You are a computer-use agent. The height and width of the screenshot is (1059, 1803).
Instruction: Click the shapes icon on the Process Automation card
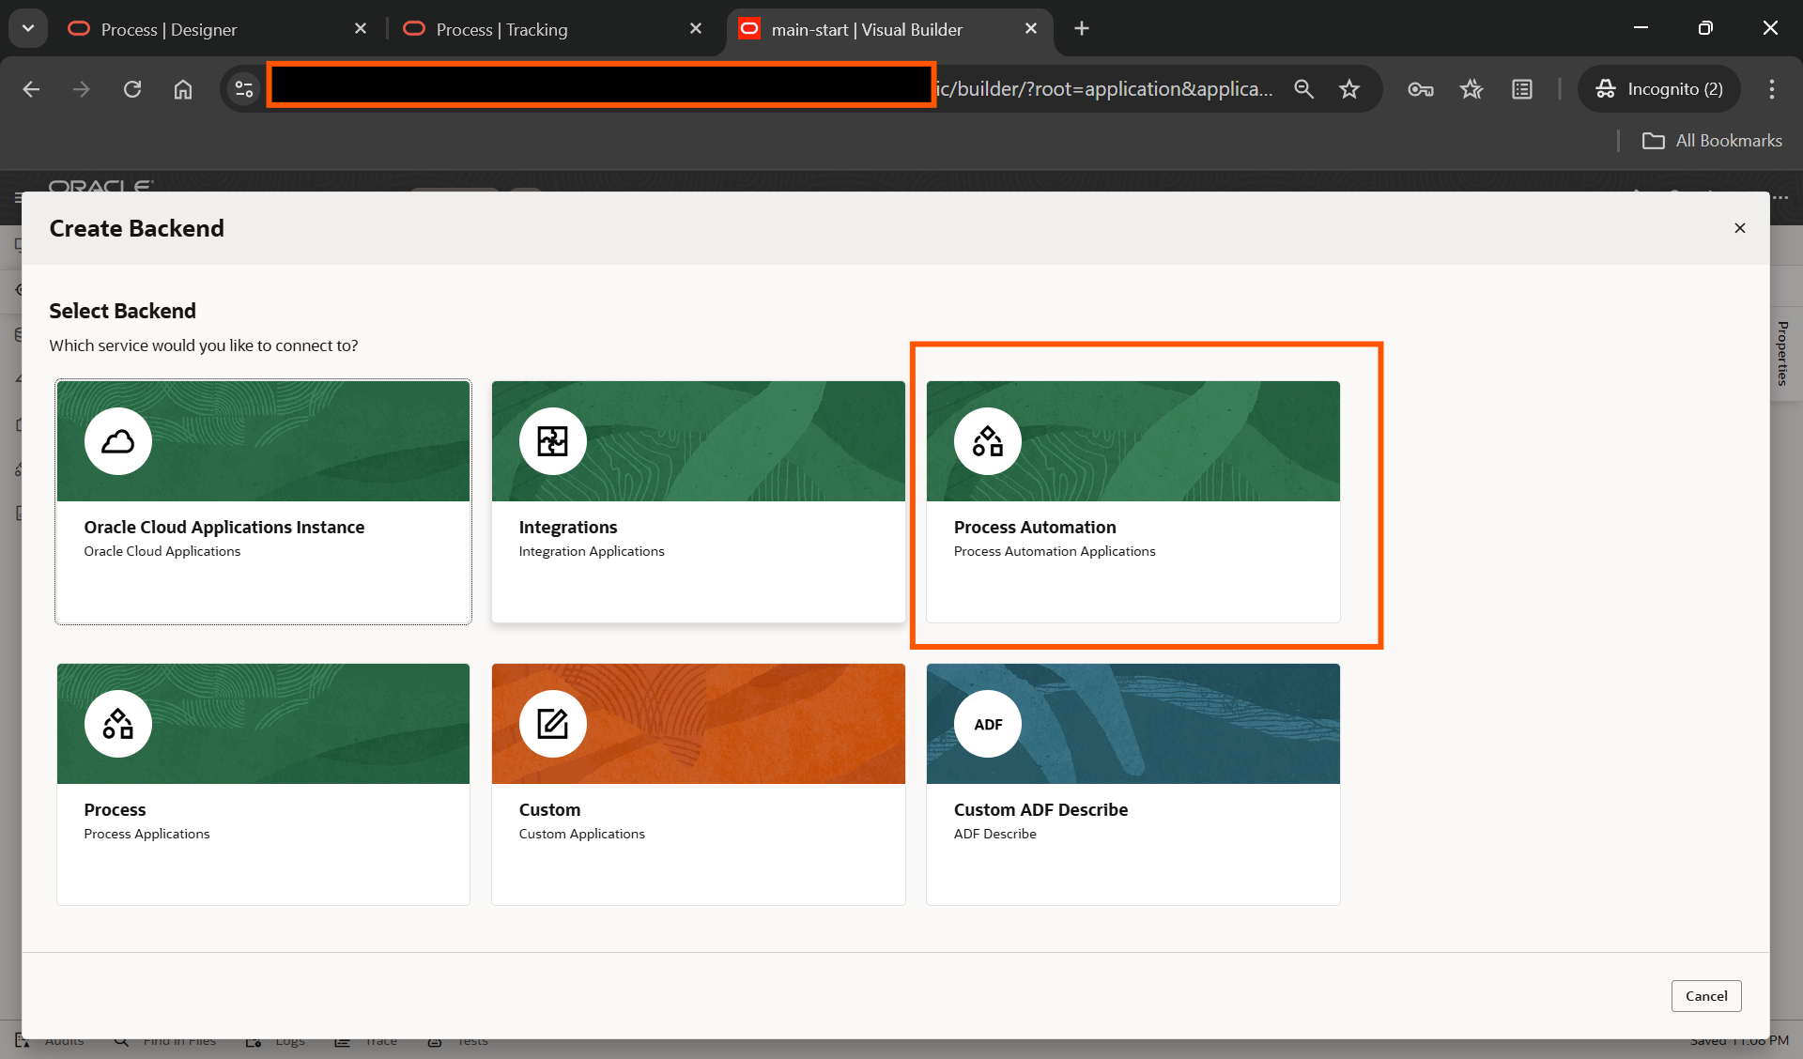coord(987,441)
